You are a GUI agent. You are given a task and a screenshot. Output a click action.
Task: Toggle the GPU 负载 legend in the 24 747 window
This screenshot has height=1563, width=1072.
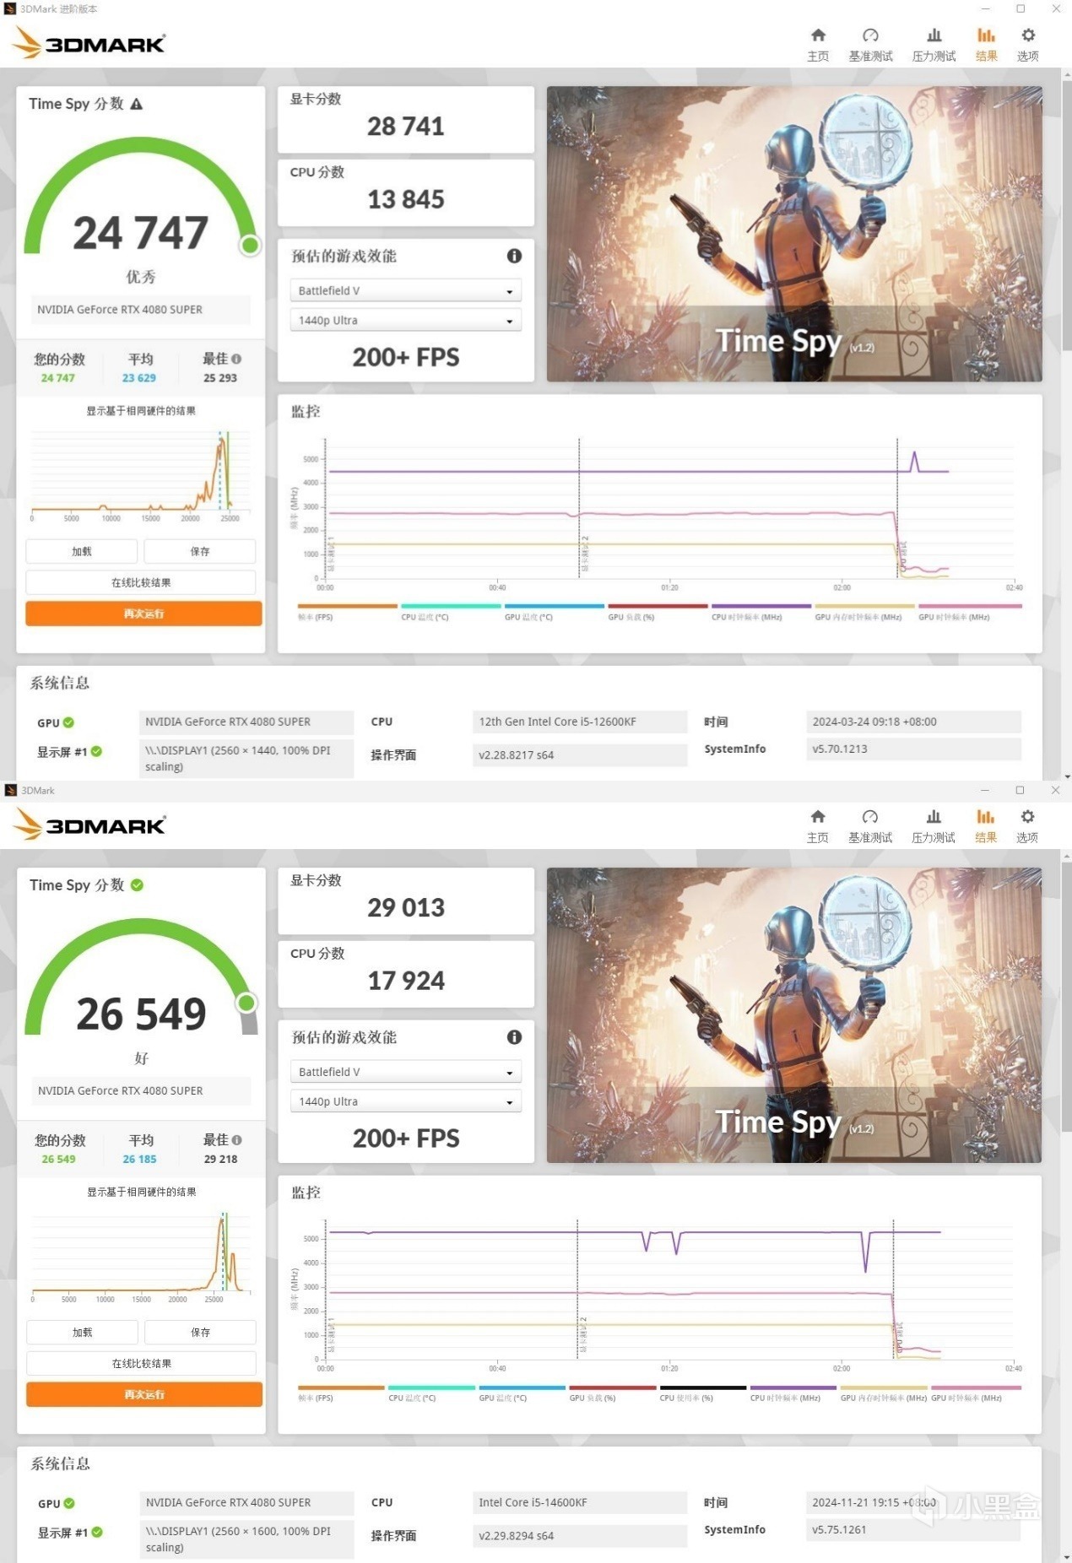pyautogui.click(x=658, y=611)
